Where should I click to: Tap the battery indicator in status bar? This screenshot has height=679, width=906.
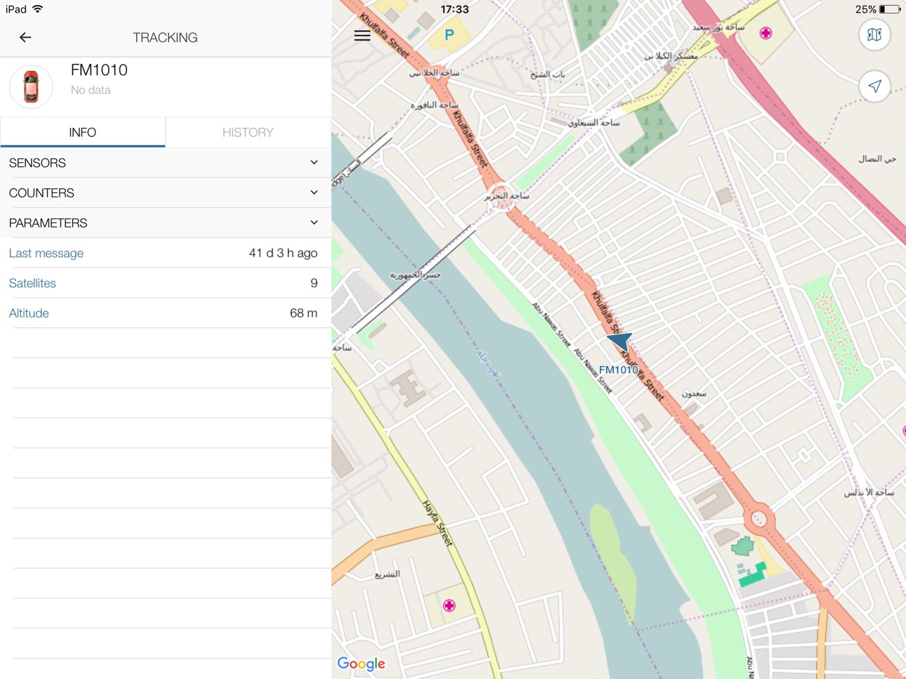(x=889, y=9)
